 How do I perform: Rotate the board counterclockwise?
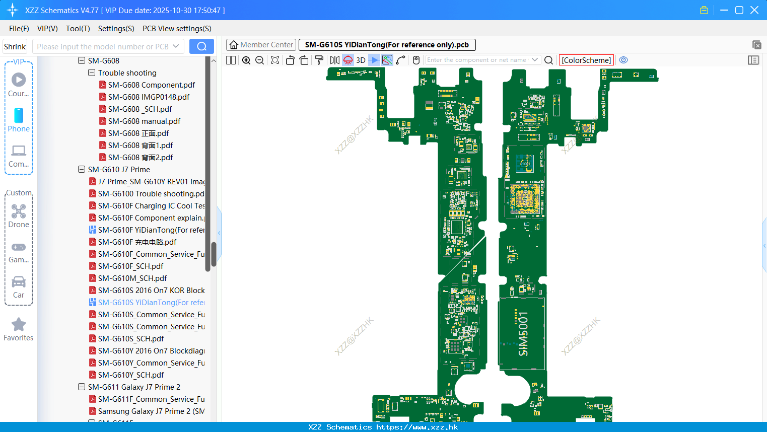point(290,60)
